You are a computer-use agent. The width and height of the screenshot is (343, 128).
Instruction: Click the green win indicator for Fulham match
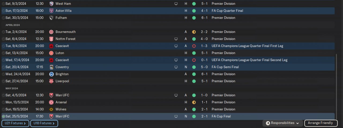(194, 18)
